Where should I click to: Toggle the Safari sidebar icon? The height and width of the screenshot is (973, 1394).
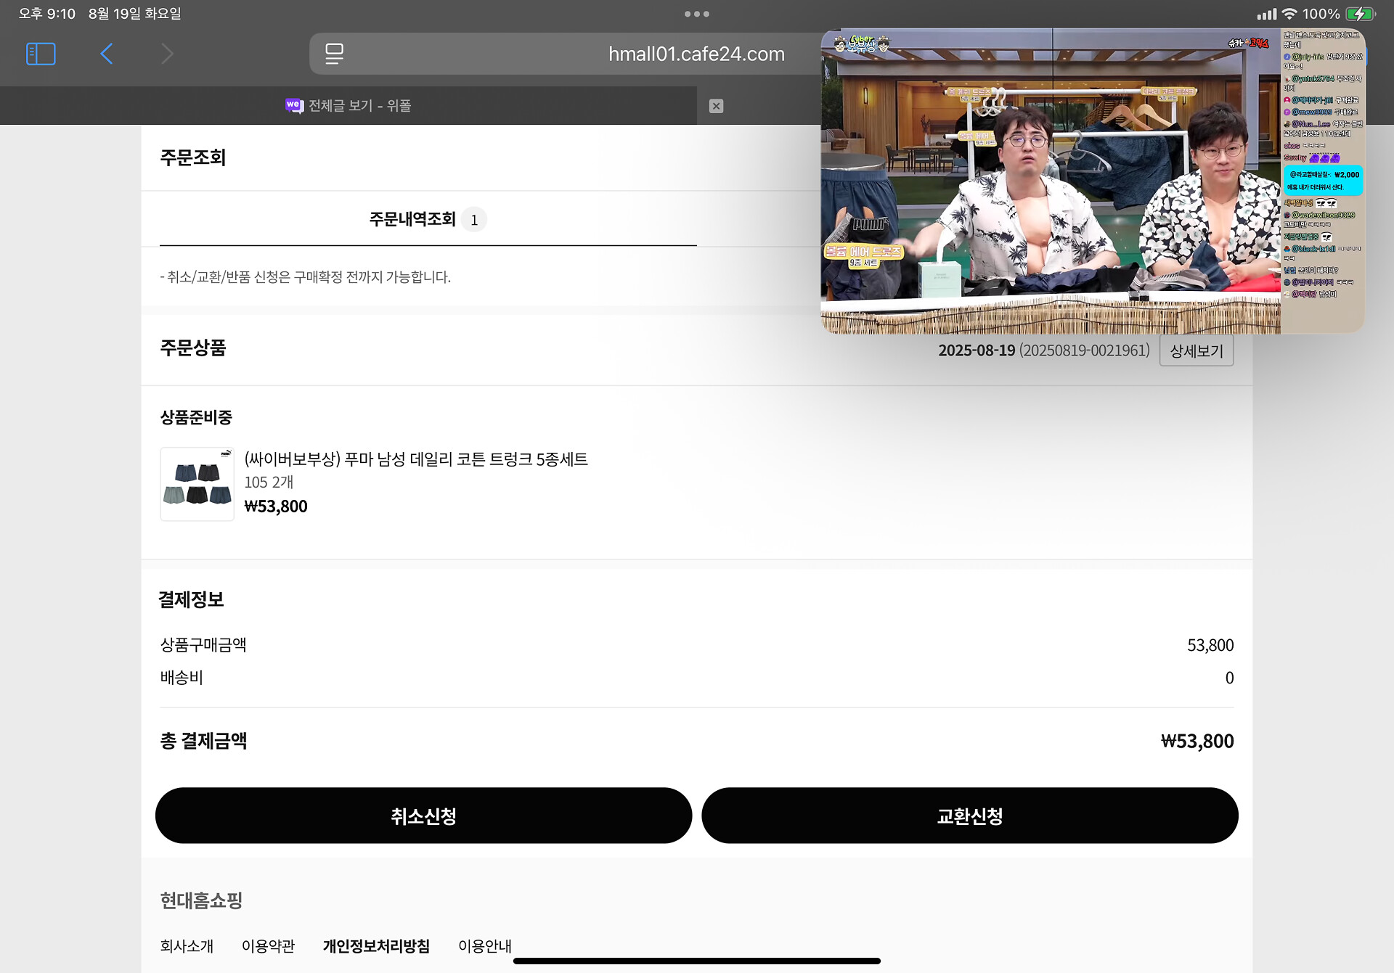coord(41,54)
